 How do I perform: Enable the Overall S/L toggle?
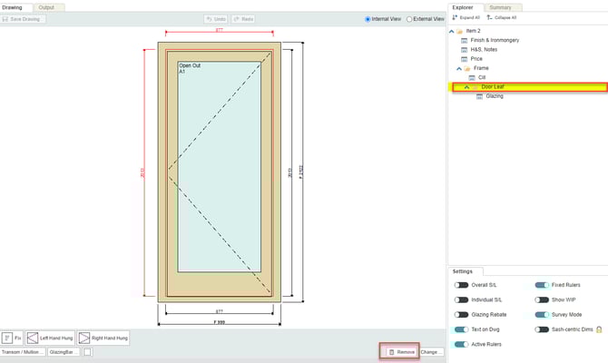[462, 285]
